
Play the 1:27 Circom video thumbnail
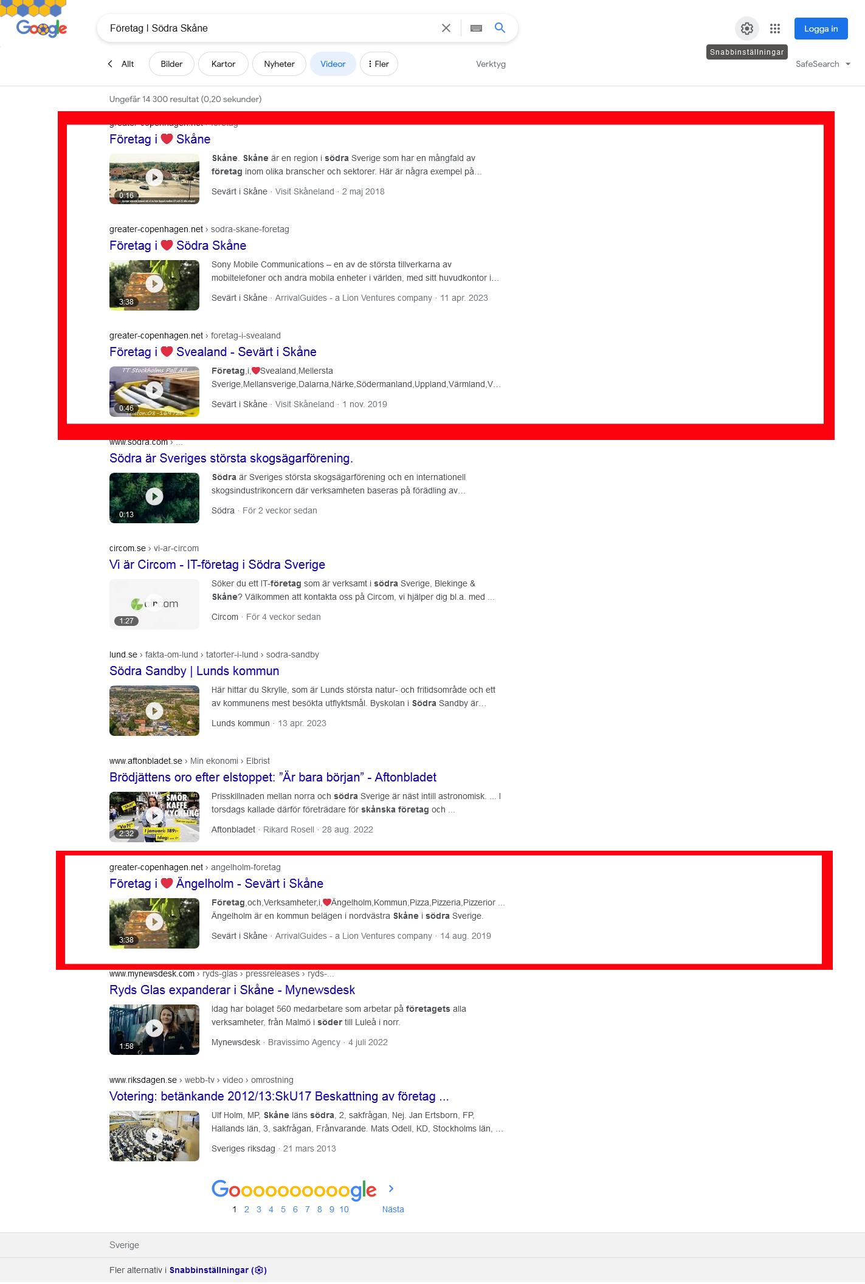coord(154,604)
